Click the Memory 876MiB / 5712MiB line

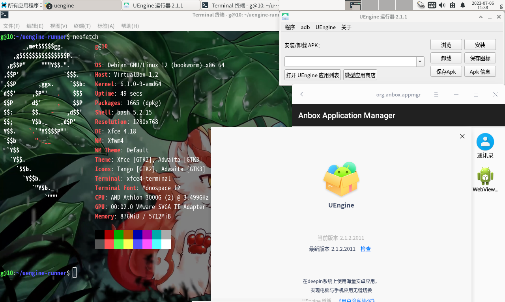click(133, 217)
